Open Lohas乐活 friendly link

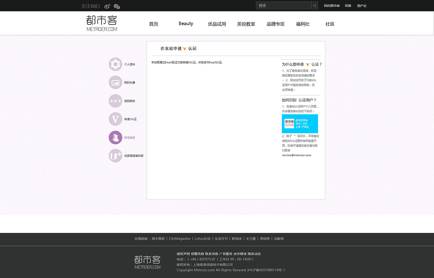coord(202,239)
